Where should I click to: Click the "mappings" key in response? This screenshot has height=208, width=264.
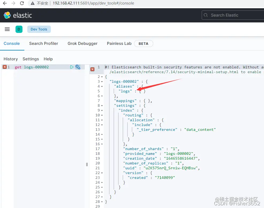tap(125, 101)
